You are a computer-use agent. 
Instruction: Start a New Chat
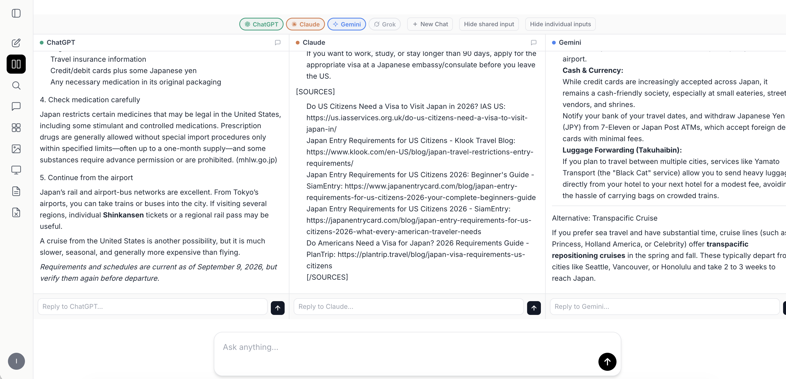coord(430,24)
